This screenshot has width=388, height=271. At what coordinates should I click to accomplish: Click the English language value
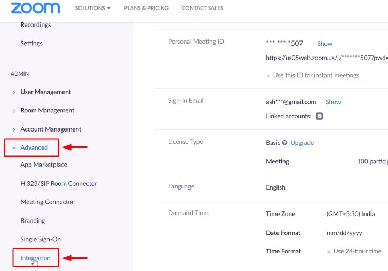[276, 187]
